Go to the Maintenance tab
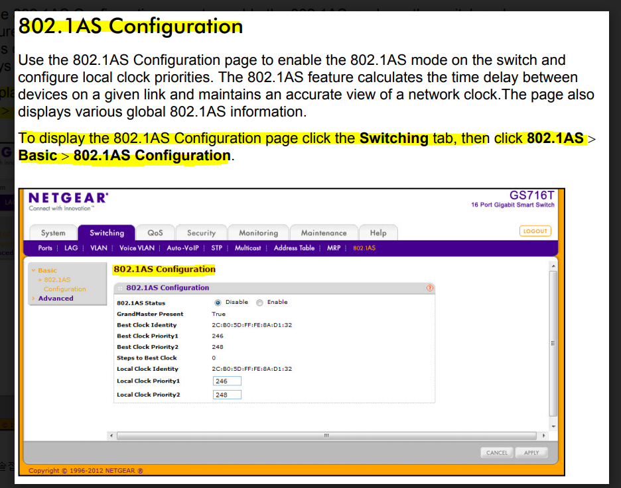 324,232
